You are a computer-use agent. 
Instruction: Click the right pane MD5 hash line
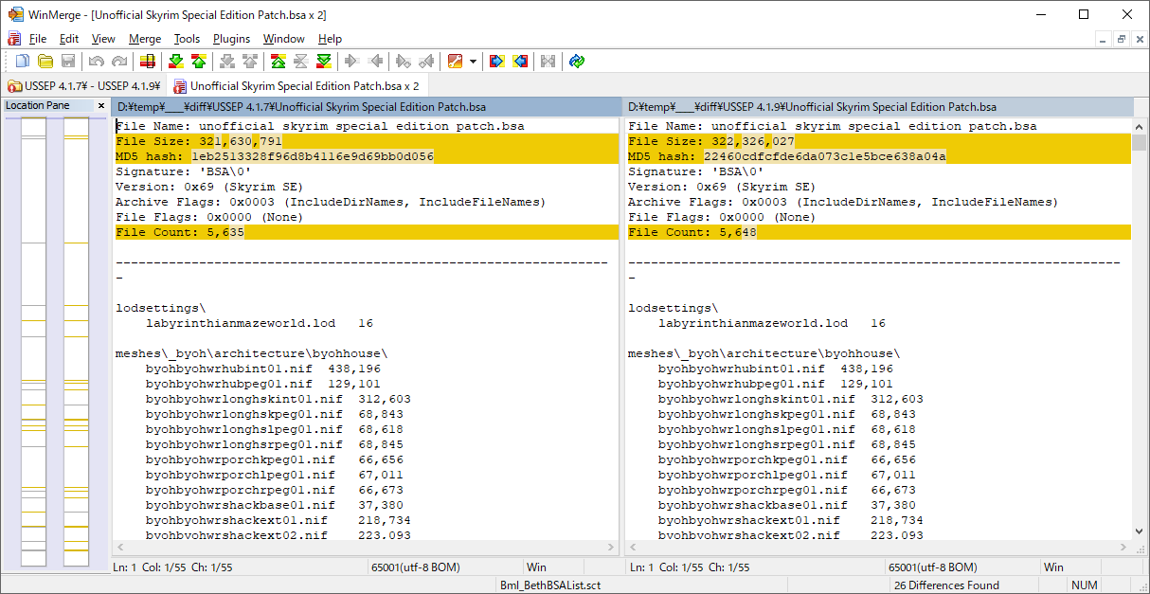(x=786, y=156)
